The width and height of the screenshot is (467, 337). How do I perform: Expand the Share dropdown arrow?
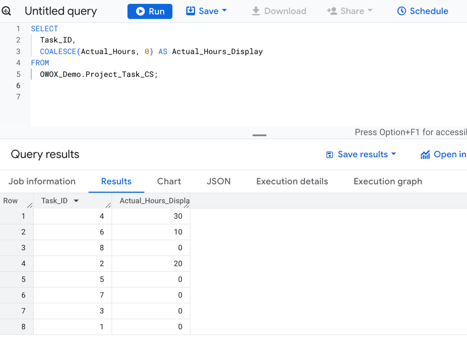370,11
